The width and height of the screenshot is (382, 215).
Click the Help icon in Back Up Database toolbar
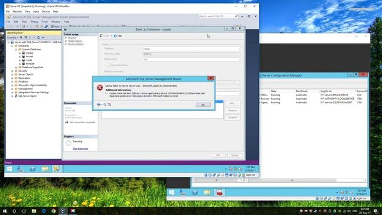tap(118, 36)
